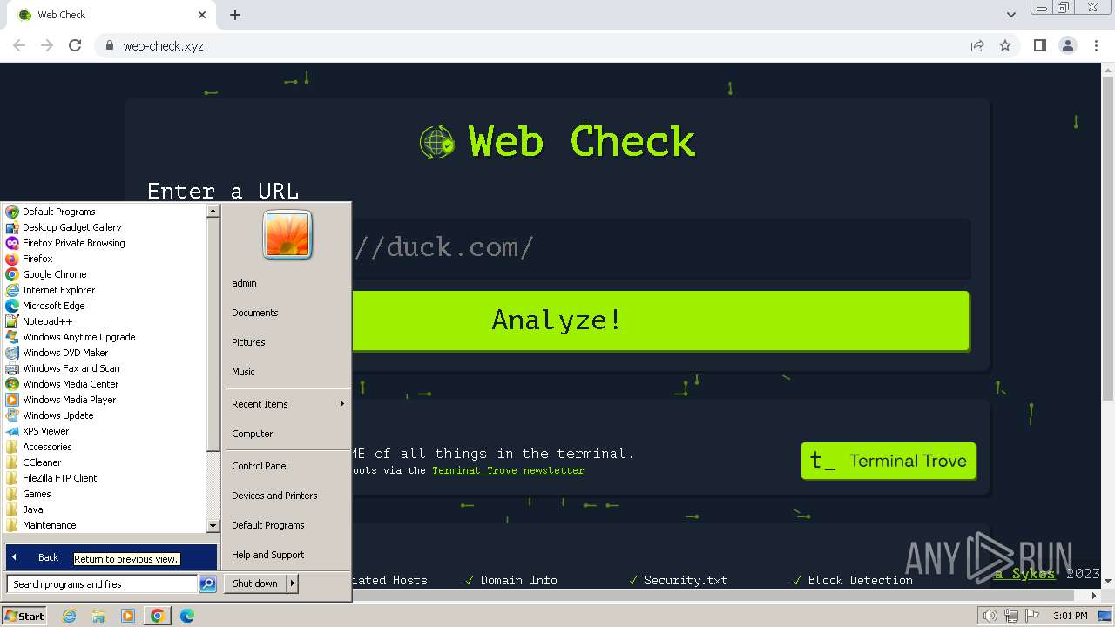This screenshot has width=1115, height=627.
Task: Click the Search programs and files box
Action: point(102,584)
